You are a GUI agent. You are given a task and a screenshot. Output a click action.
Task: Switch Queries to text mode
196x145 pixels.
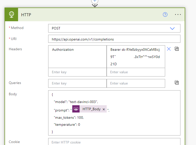point(177,83)
